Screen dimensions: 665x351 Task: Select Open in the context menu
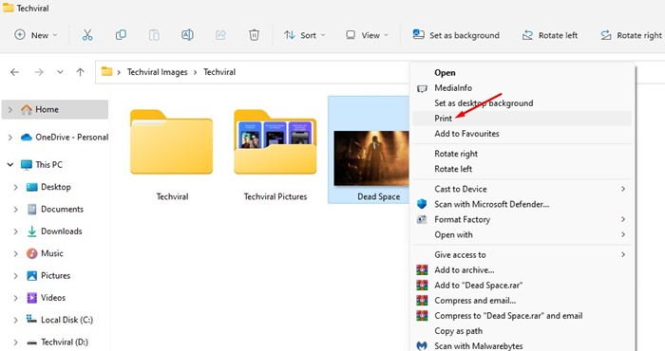click(x=522, y=73)
